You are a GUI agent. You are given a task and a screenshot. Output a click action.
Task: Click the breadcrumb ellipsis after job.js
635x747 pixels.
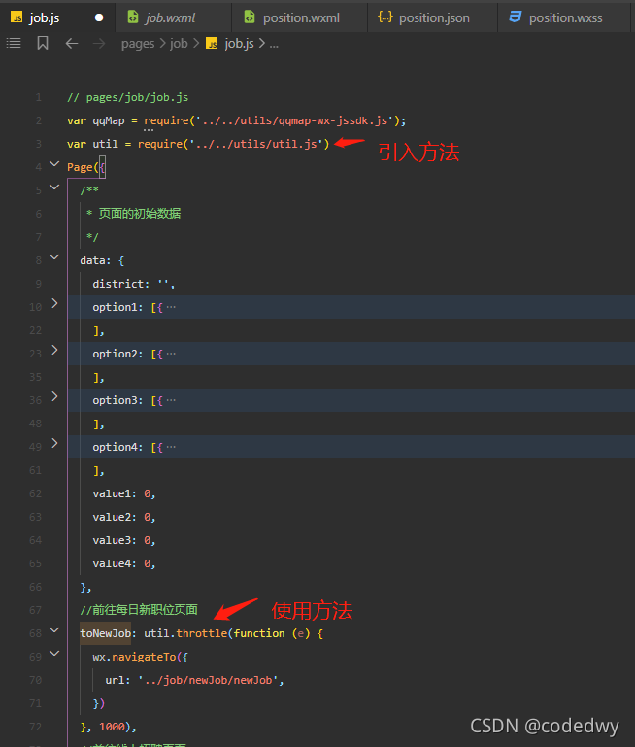coord(274,46)
